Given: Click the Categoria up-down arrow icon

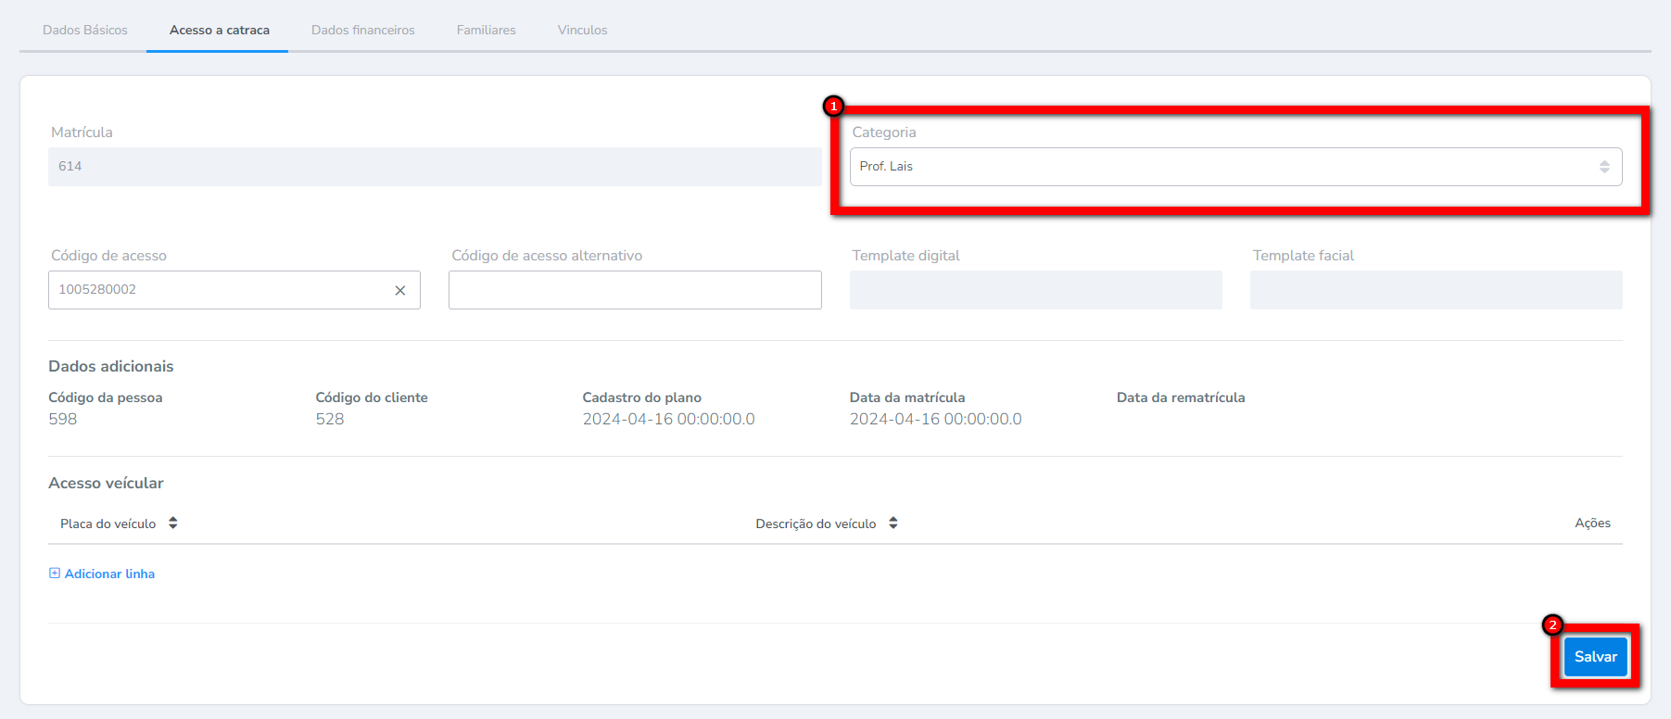Looking at the screenshot, I should coord(1604,167).
